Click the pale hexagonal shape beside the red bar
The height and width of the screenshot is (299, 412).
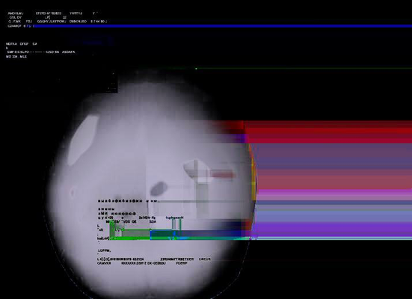click(196, 168)
